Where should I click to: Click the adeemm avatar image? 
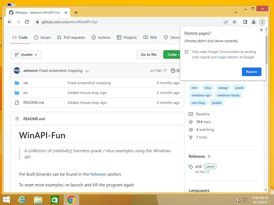[x=17, y=70]
